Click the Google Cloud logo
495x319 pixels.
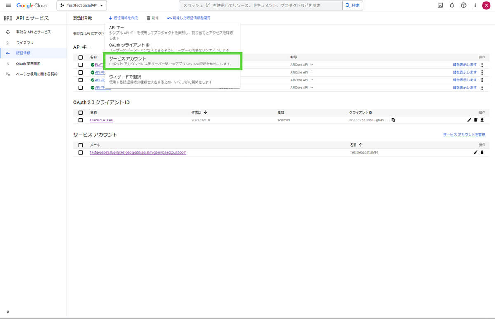[x=32, y=5]
